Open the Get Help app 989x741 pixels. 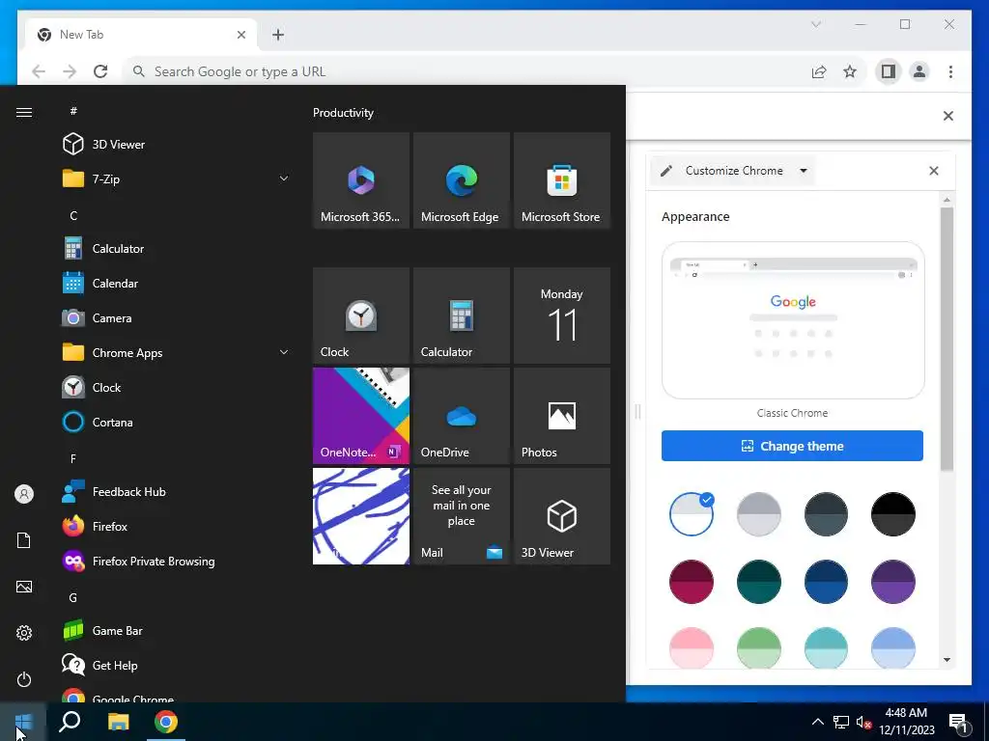[x=177, y=665]
